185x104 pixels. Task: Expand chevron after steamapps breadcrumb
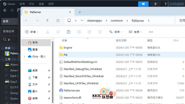106,21
